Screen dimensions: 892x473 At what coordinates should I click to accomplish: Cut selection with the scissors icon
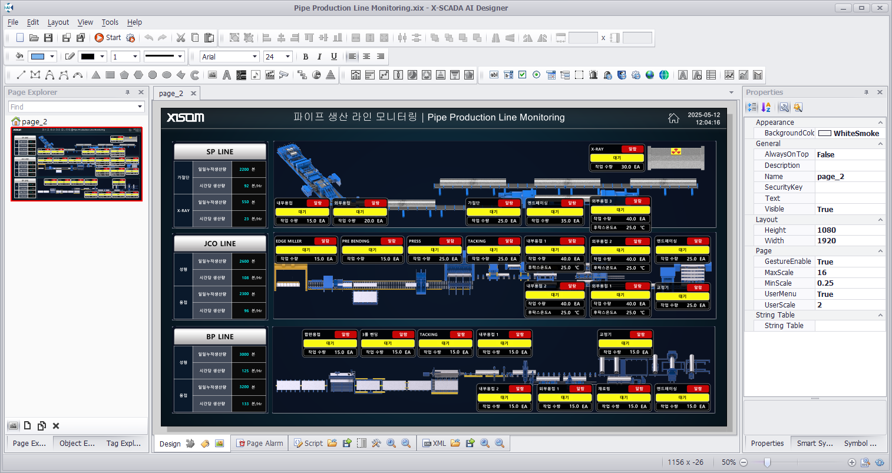(x=181, y=38)
